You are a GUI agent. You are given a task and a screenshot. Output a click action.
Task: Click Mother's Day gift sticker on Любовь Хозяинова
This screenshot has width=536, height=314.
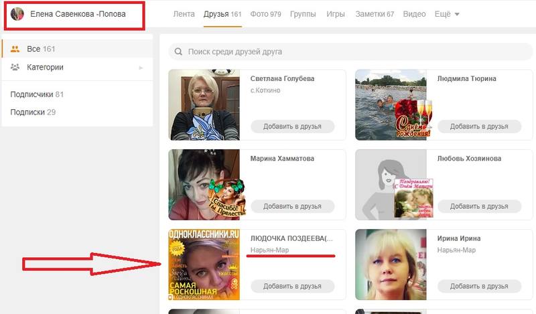(x=413, y=198)
